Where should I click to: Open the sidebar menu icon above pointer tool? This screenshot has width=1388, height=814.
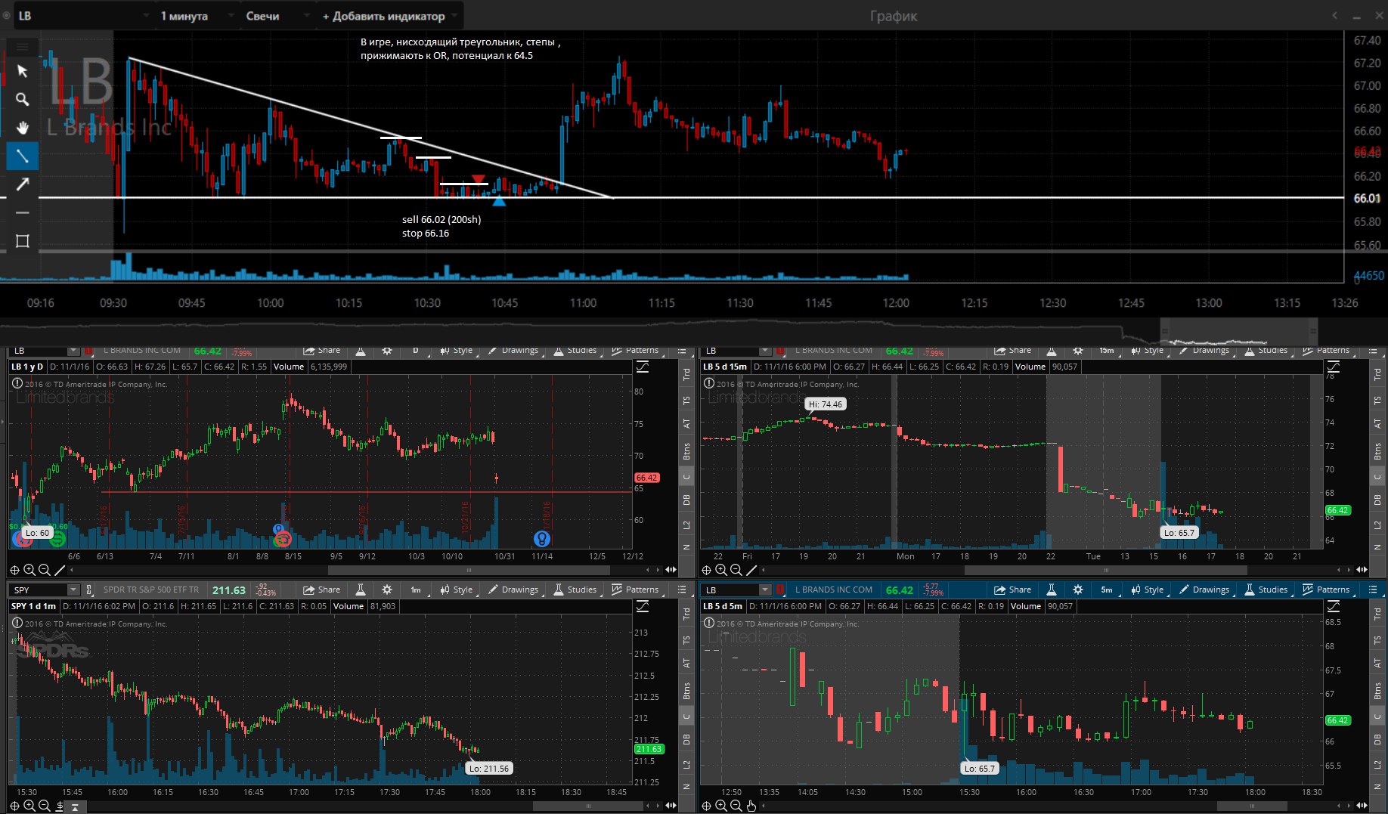click(x=23, y=46)
